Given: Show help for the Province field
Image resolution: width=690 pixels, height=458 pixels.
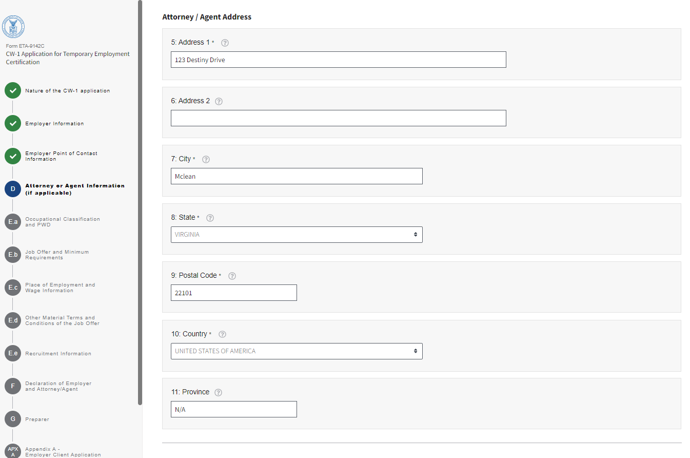Looking at the screenshot, I should (x=218, y=392).
